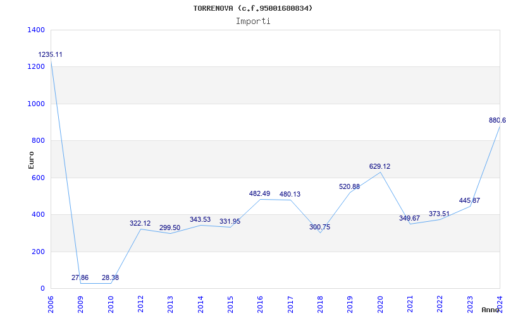The height and width of the screenshot is (316, 506).
Task: Select the 445.87 data label
Action: point(469,200)
